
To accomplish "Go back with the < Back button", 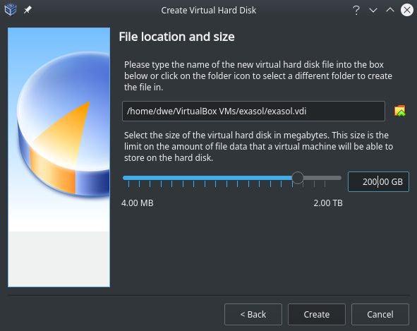I will tap(253, 314).
